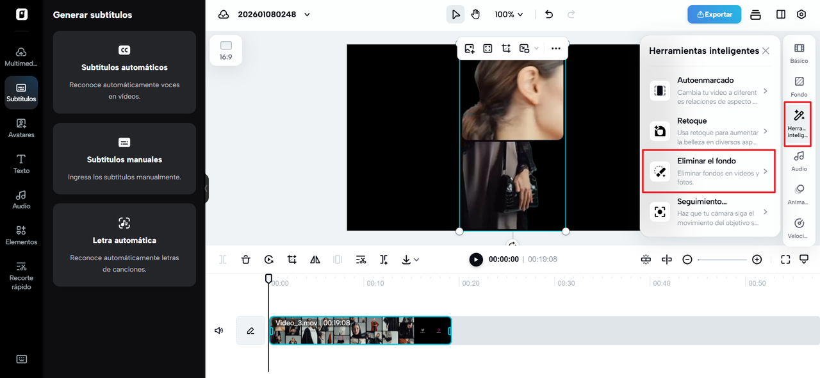Select the crop tool in timeline toolbar
This screenshot has width=820, height=378.
coord(292,259)
